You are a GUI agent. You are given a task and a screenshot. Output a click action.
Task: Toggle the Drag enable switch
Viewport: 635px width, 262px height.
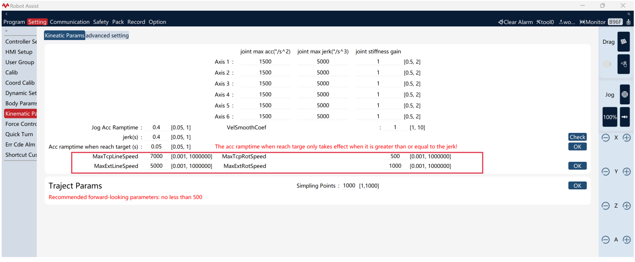click(x=607, y=64)
